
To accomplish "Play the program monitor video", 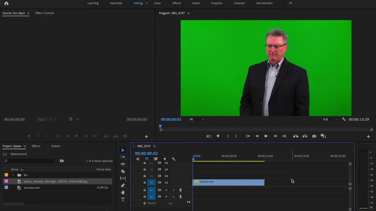I will coord(266,136).
